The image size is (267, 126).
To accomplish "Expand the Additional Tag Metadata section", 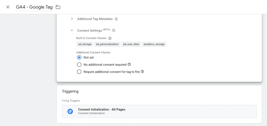I will coord(72,19).
